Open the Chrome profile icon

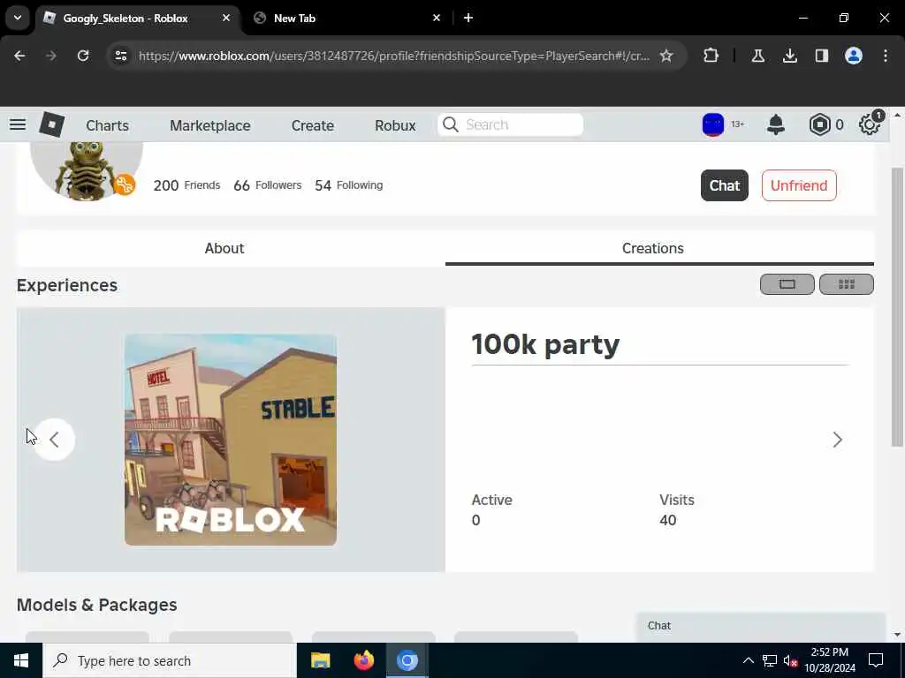(x=854, y=56)
